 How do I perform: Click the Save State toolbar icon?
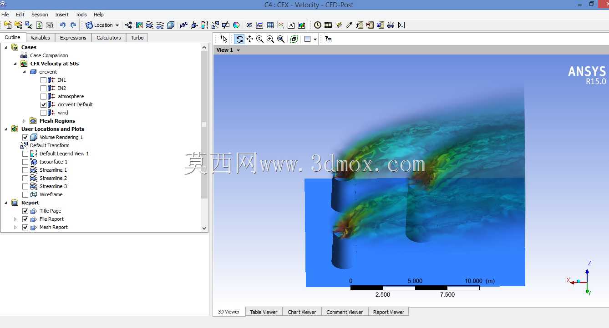tap(29, 25)
